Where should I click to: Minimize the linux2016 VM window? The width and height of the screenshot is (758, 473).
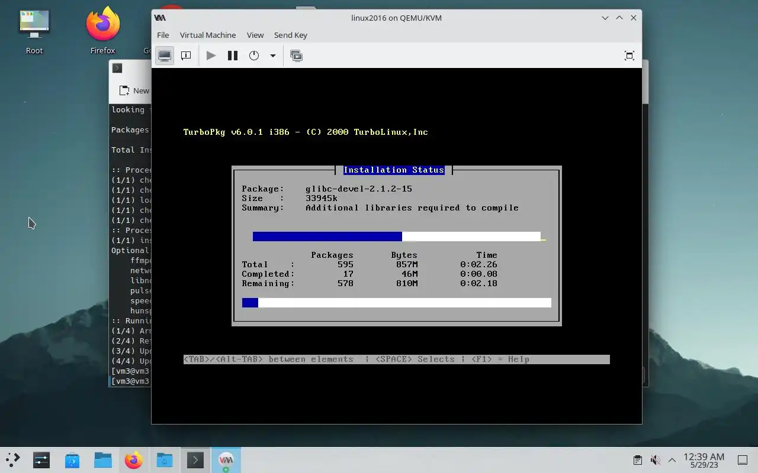605,18
